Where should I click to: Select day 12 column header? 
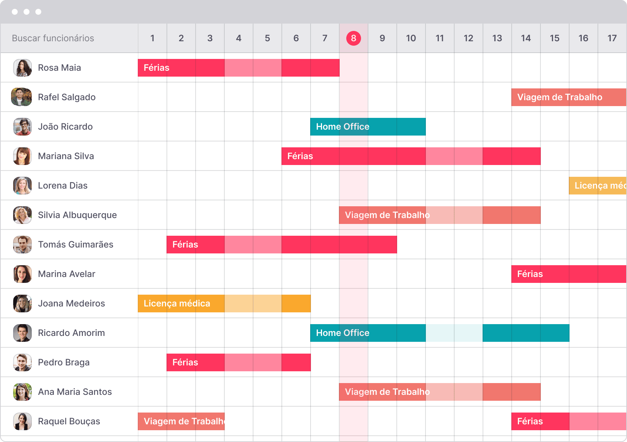pyautogui.click(x=468, y=38)
